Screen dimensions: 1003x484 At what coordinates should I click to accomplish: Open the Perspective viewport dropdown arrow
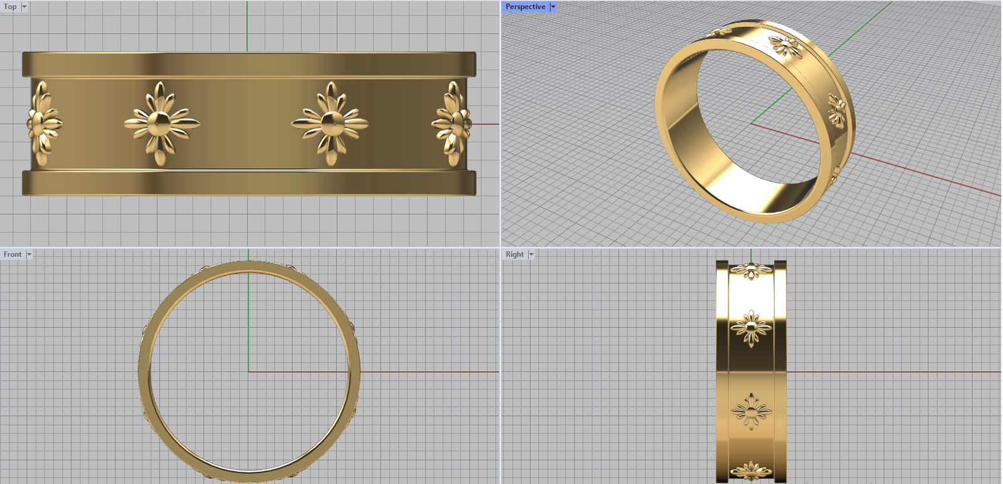553,6
